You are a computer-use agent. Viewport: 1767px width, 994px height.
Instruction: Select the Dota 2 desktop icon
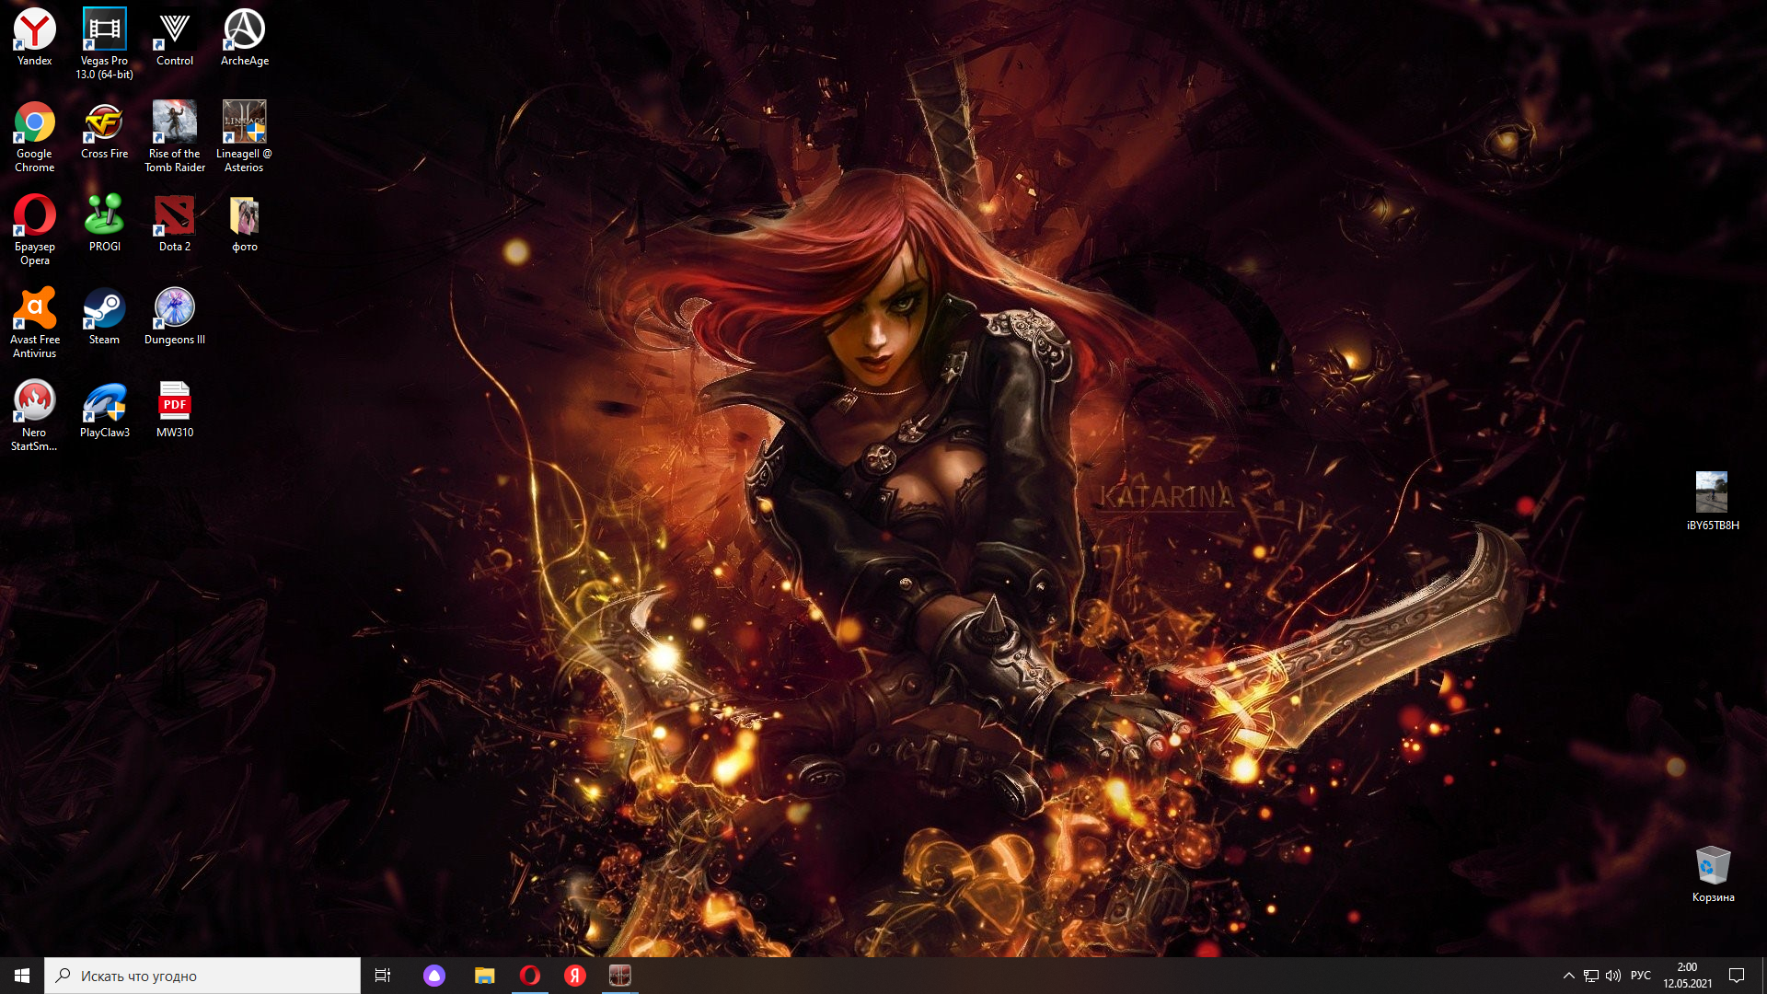(x=174, y=224)
